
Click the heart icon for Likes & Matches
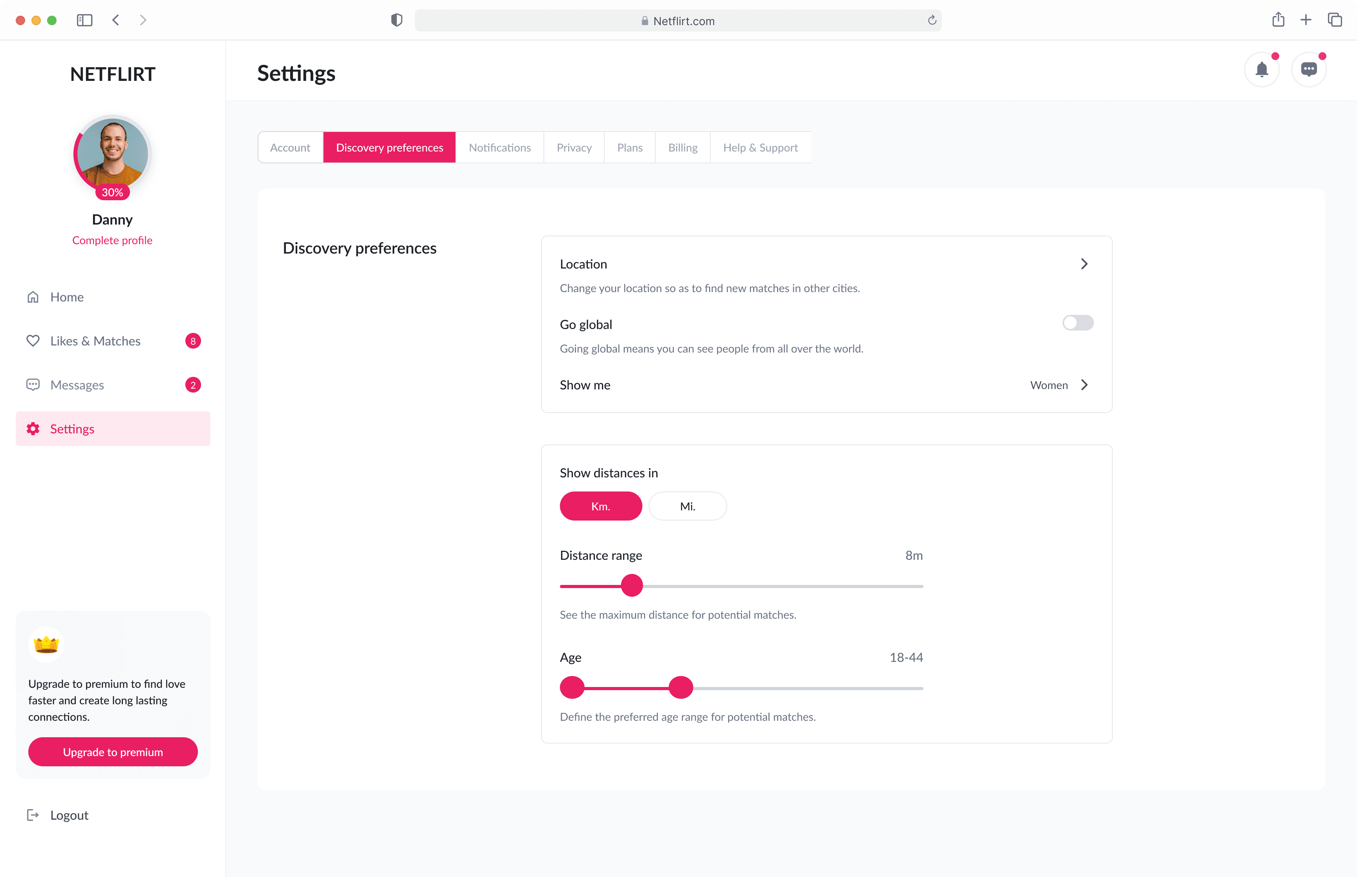pyautogui.click(x=33, y=340)
